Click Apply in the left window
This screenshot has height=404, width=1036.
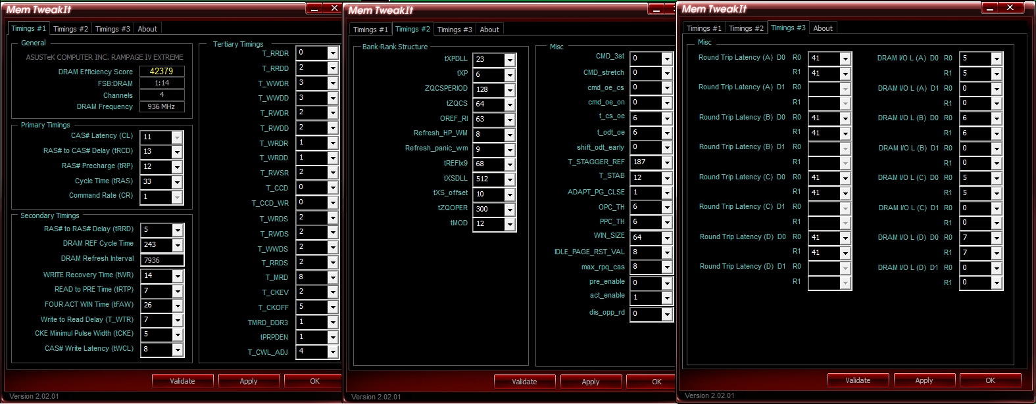(249, 381)
